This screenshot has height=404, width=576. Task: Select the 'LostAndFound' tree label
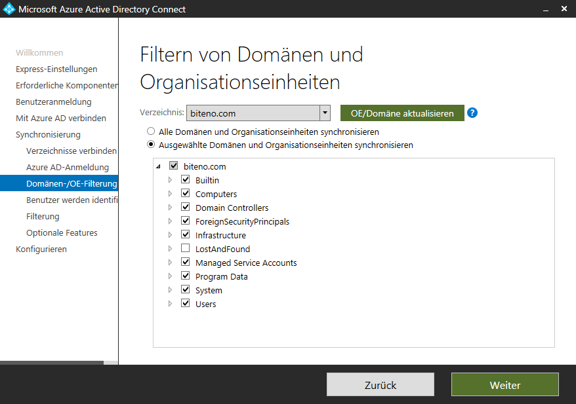[222, 249]
